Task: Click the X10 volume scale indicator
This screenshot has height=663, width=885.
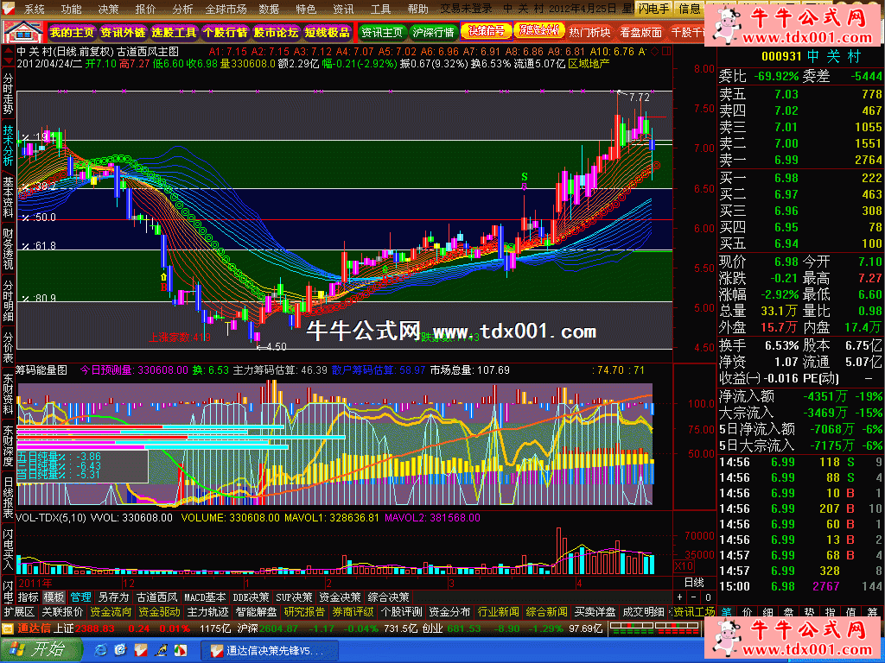Action: pyautogui.click(x=684, y=566)
